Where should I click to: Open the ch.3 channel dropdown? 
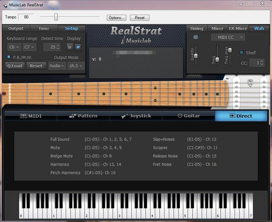click(76, 66)
